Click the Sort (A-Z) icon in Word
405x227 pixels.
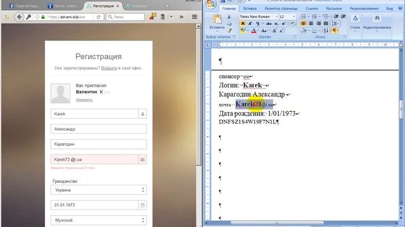(326, 31)
